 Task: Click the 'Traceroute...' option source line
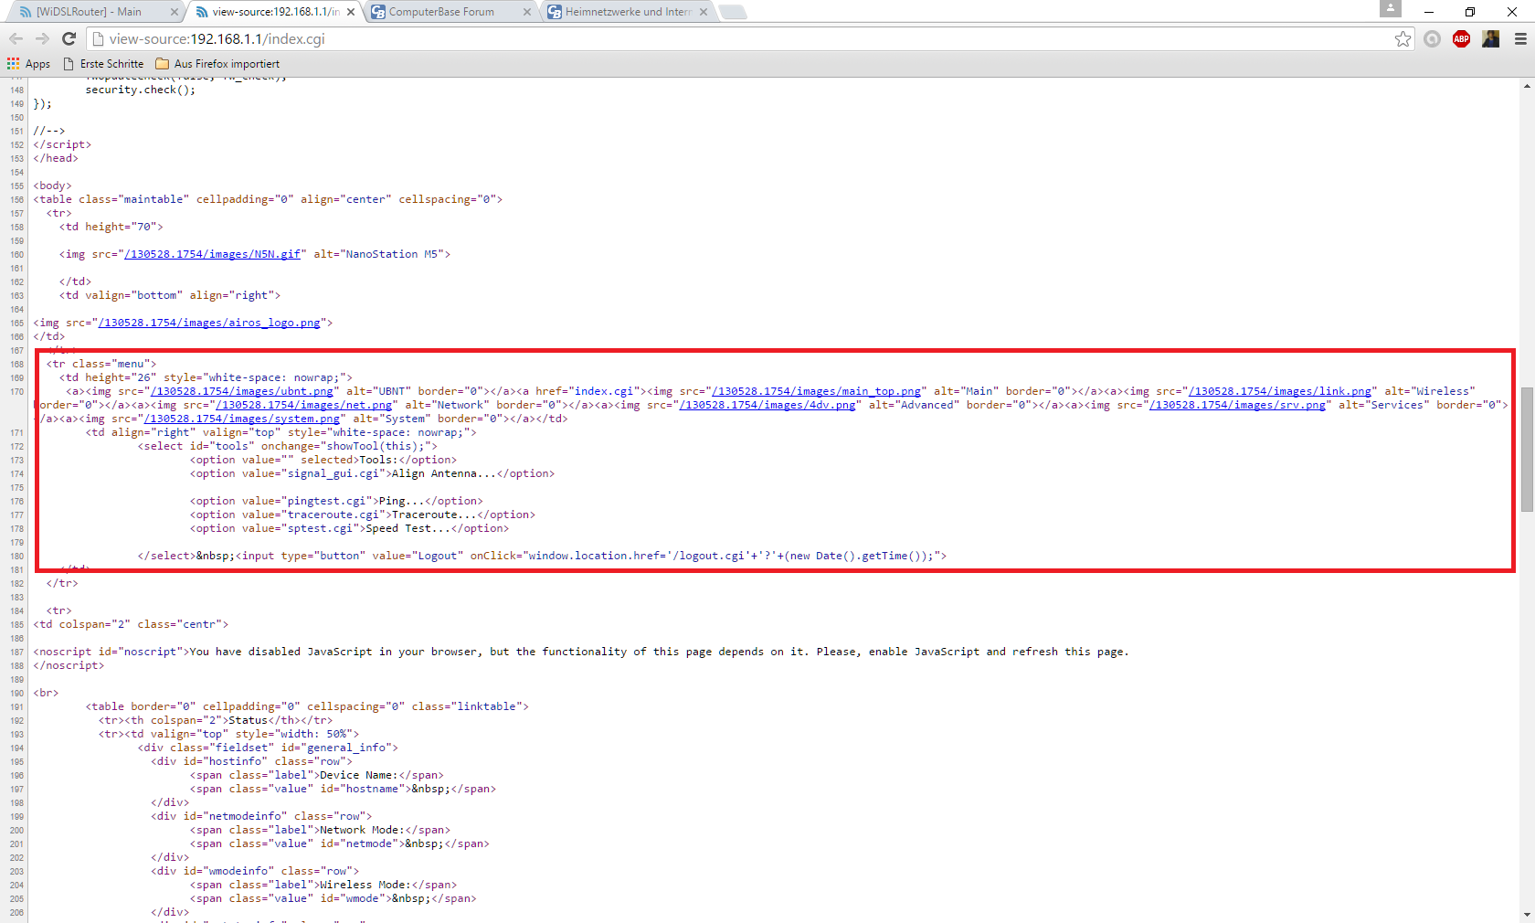click(x=363, y=515)
